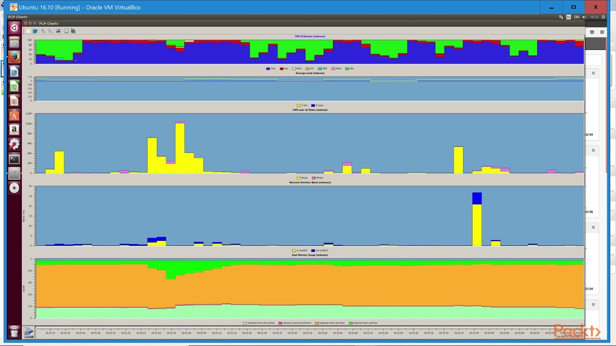This screenshot has width=616, height=346.
Task: Click the unknown question-mark dock icon
Action: 14,173
